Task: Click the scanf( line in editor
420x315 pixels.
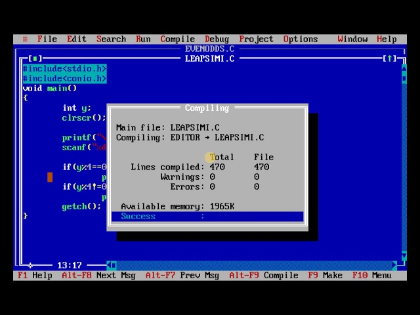Action: (x=84, y=147)
